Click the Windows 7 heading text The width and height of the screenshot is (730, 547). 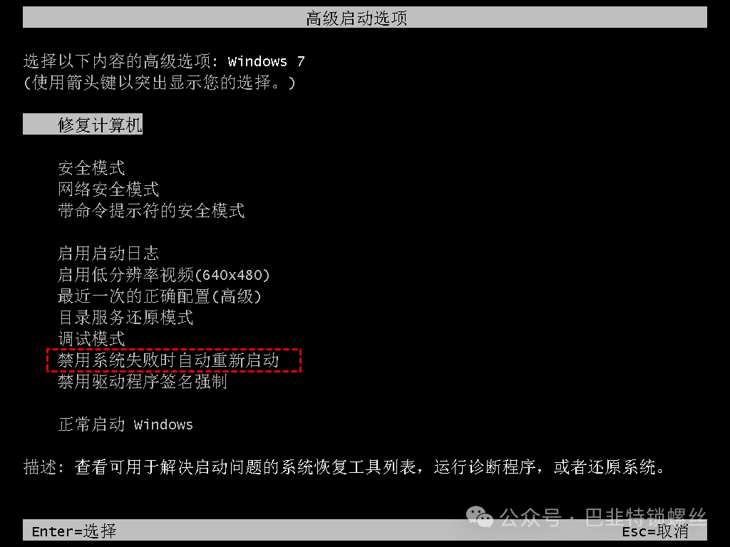(x=267, y=61)
